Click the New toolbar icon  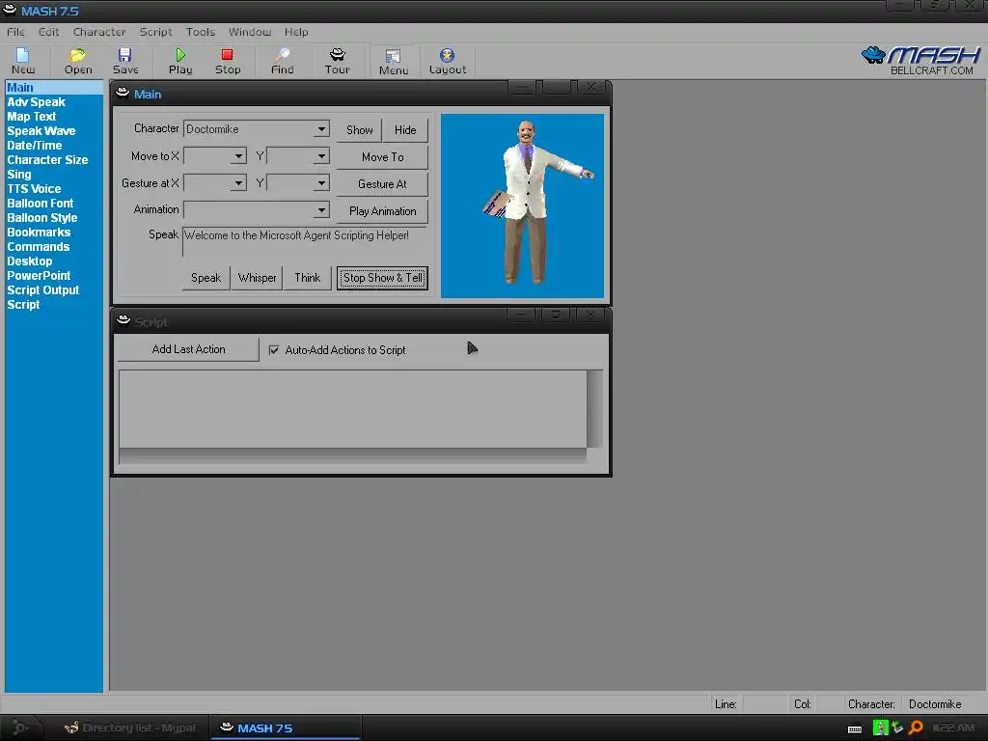pos(23,61)
